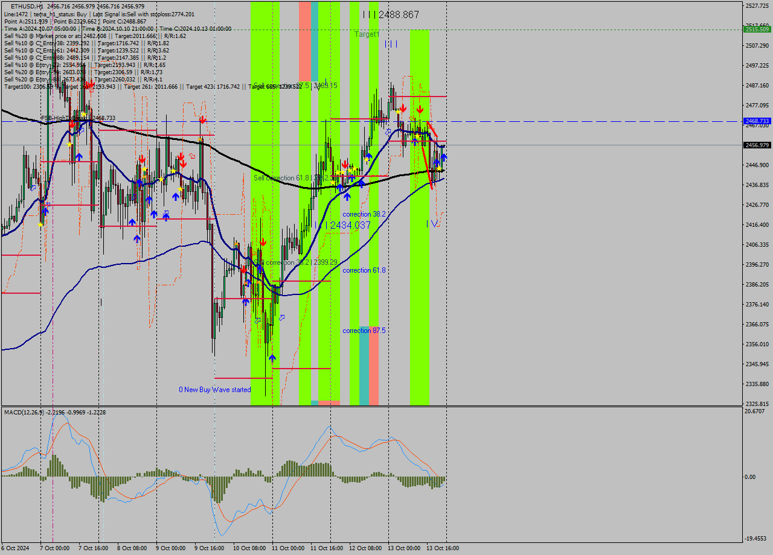Select the green 'Target1' label
This screenshot has height=555, width=773.
[367, 34]
